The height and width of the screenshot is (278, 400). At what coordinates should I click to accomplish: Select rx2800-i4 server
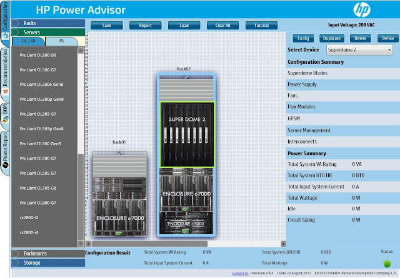29,232
